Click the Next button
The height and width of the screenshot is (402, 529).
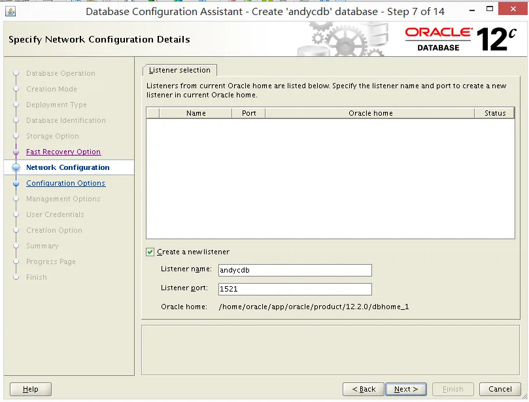point(406,389)
